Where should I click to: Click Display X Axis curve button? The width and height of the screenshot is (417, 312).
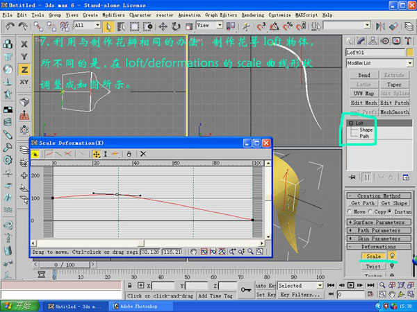tap(49, 154)
